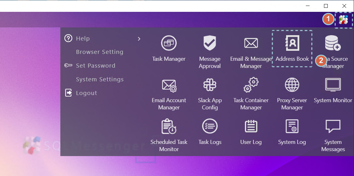
Task: Click the Task Manager label
Action: [x=169, y=59]
